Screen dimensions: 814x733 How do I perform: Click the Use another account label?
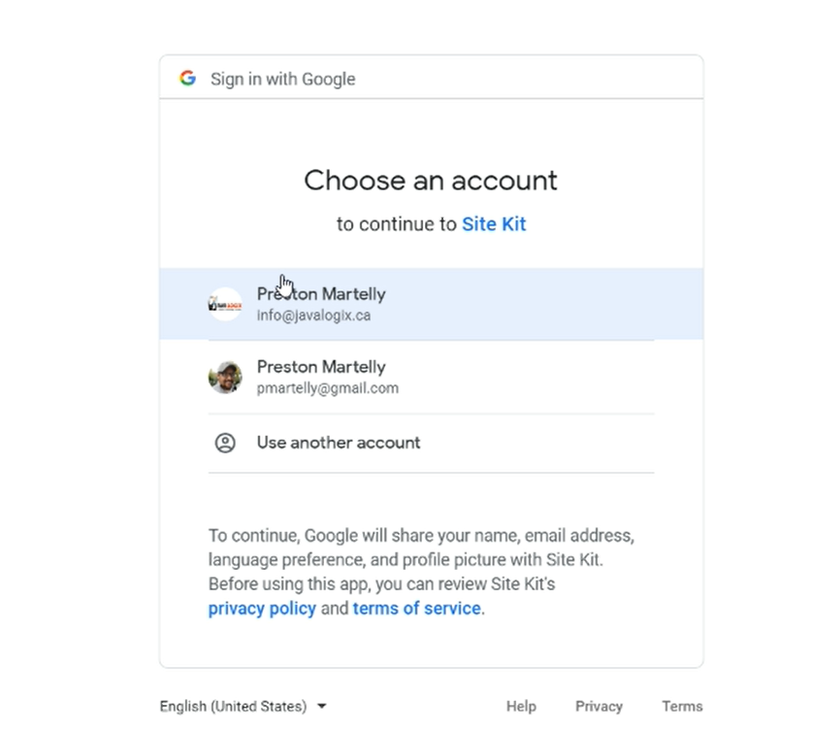(339, 443)
